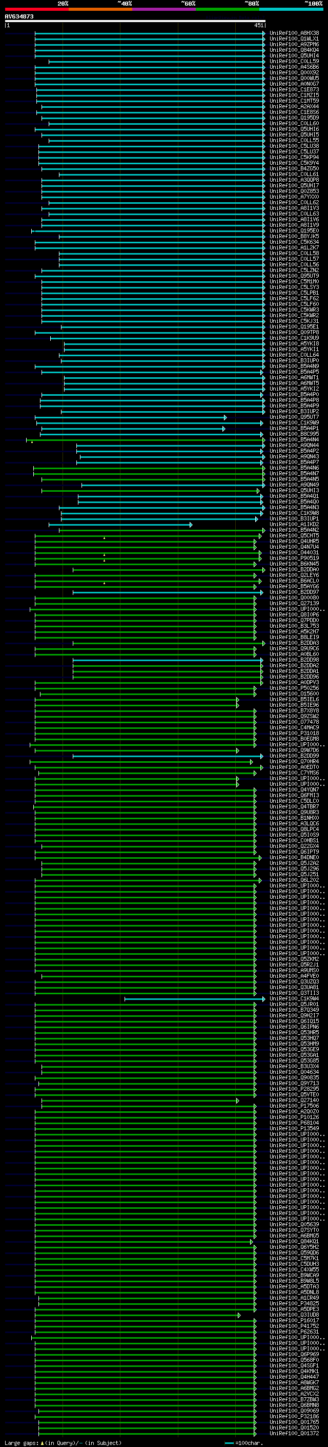Open hit UniRef100_A8HX38
Image resolution: width=328 pixels, height=1447 pixels.
click(294, 33)
